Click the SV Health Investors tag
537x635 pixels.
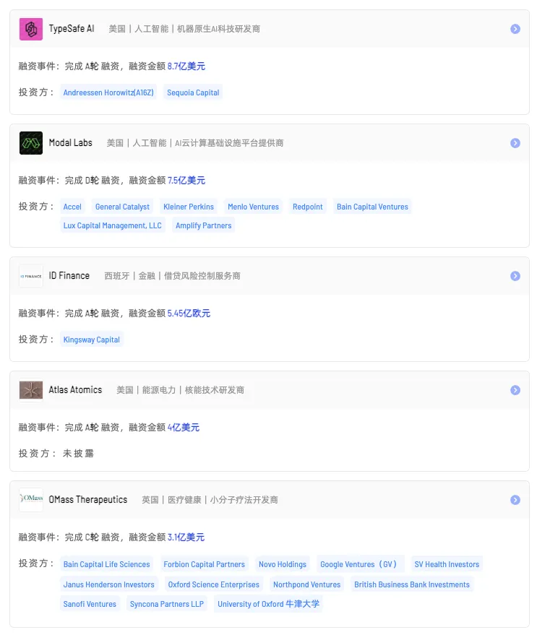(x=447, y=564)
